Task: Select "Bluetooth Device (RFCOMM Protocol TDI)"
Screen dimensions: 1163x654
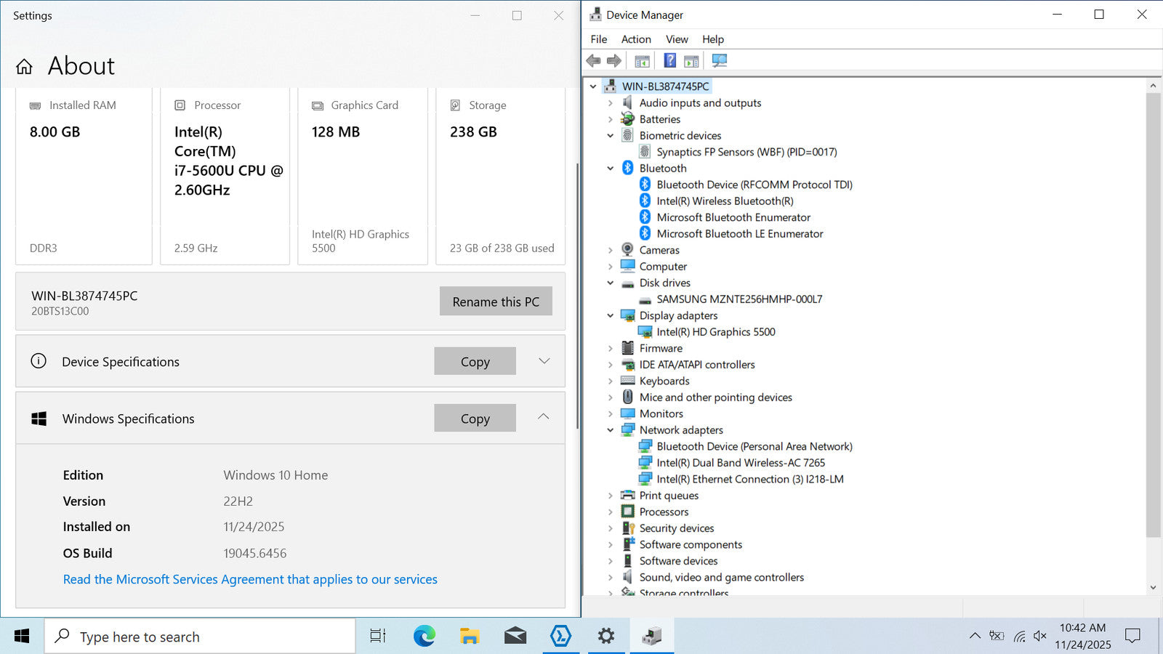Action: point(754,185)
